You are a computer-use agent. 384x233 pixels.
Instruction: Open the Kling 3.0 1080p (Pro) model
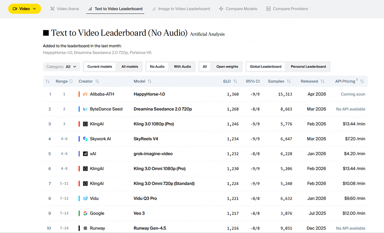(154, 124)
